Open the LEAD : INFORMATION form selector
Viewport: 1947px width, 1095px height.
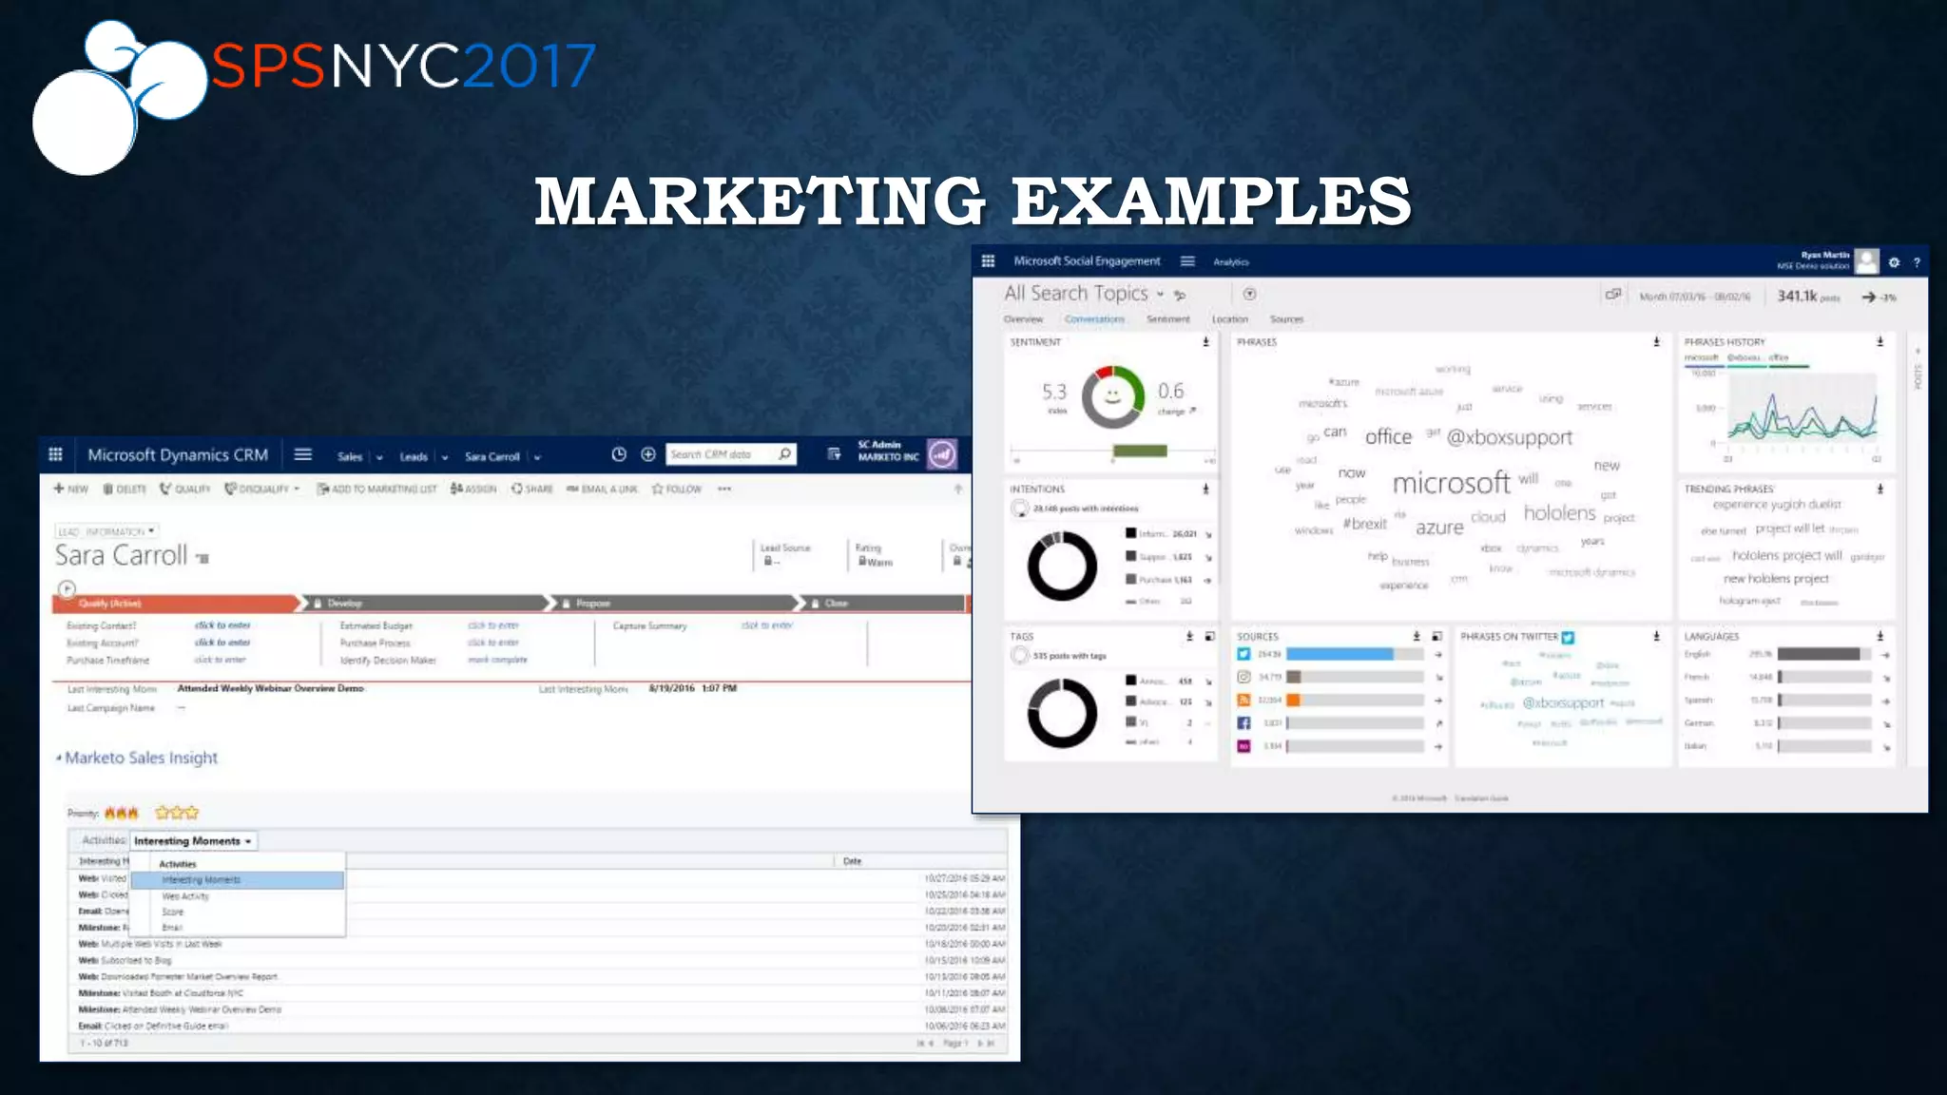click(x=106, y=531)
